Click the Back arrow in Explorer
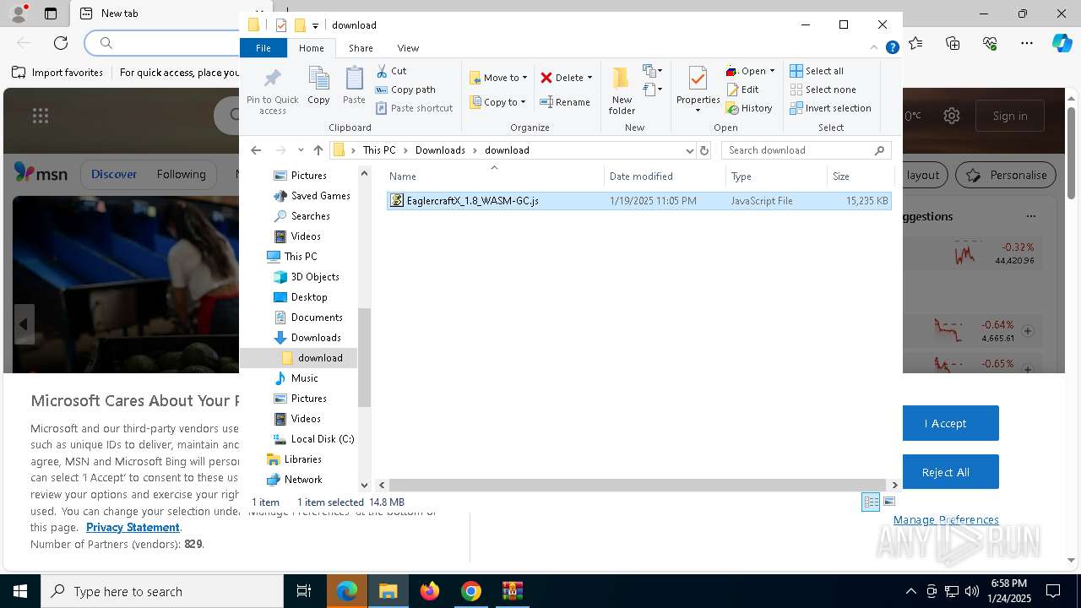Image resolution: width=1081 pixels, height=608 pixels. 256,150
